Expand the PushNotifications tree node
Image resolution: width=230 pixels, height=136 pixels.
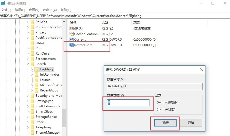28,38
